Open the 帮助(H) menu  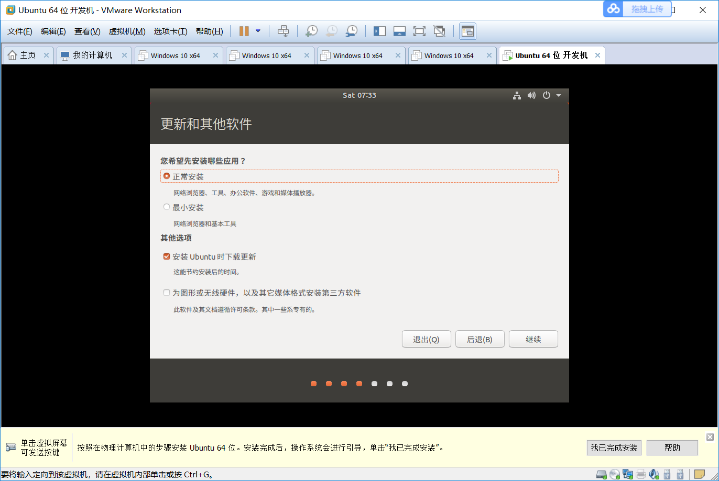209,31
